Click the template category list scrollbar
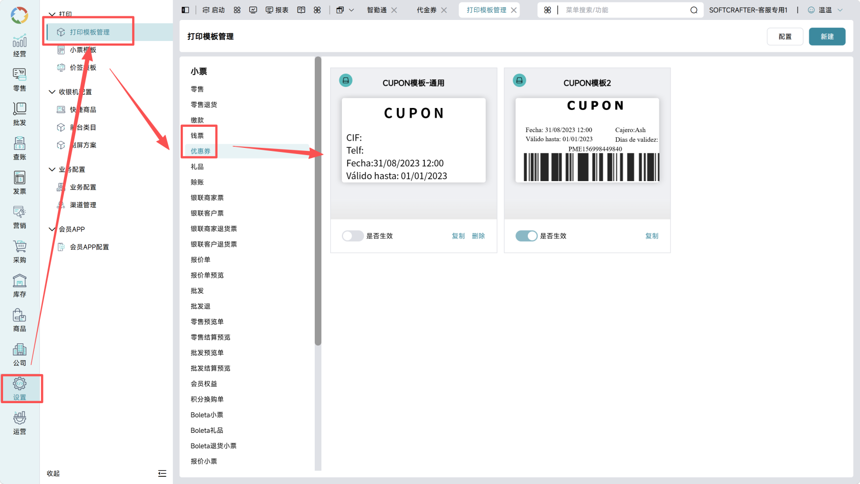The height and width of the screenshot is (484, 860). tap(318, 201)
